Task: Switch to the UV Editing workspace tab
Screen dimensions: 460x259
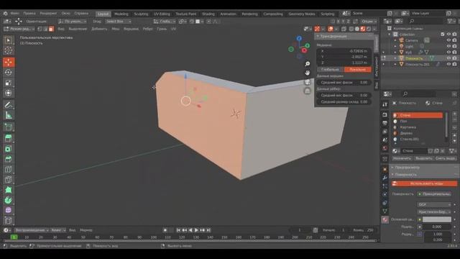Action: (x=162, y=14)
